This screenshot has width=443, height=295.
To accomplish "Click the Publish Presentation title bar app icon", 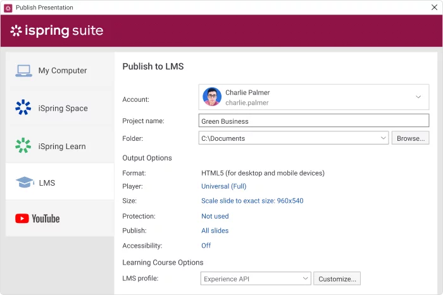I will tap(8, 8).
